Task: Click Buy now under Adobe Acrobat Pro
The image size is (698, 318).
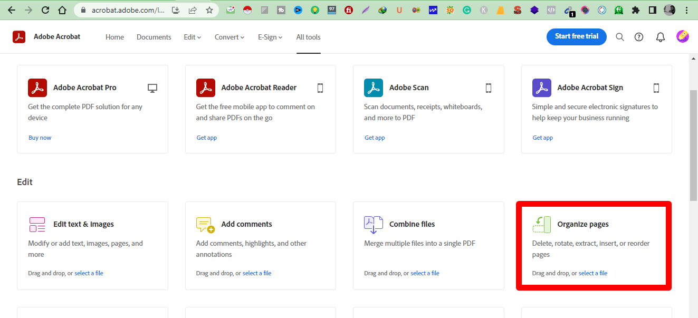Action: (x=40, y=137)
